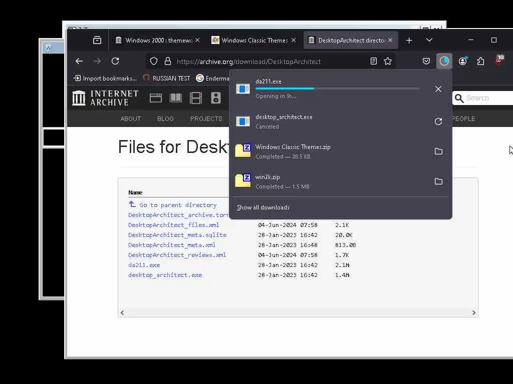Open the Video film icon
The width and height of the screenshot is (513, 384).
[x=196, y=98]
